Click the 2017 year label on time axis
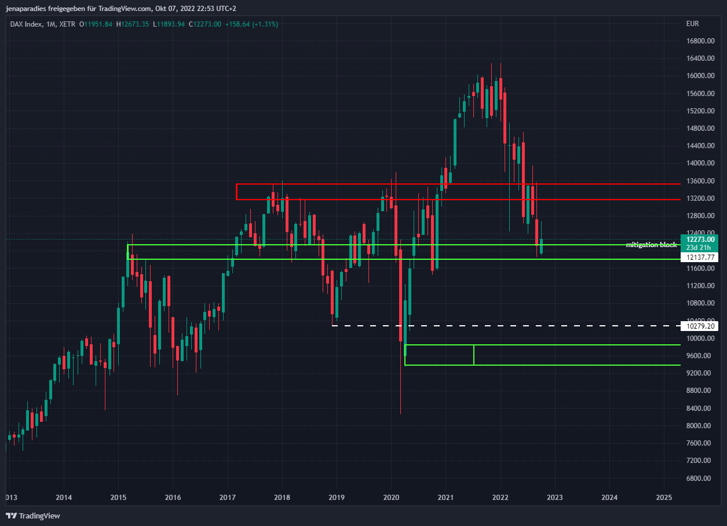This screenshot has height=526, width=727. point(228,498)
